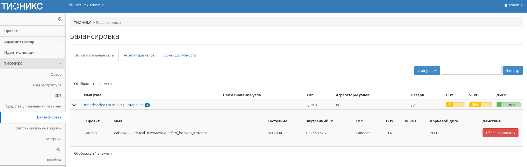This screenshot has width=527, height=167.
Task: Click the ТИОНИКС logo
Action: click(x=22, y=6)
